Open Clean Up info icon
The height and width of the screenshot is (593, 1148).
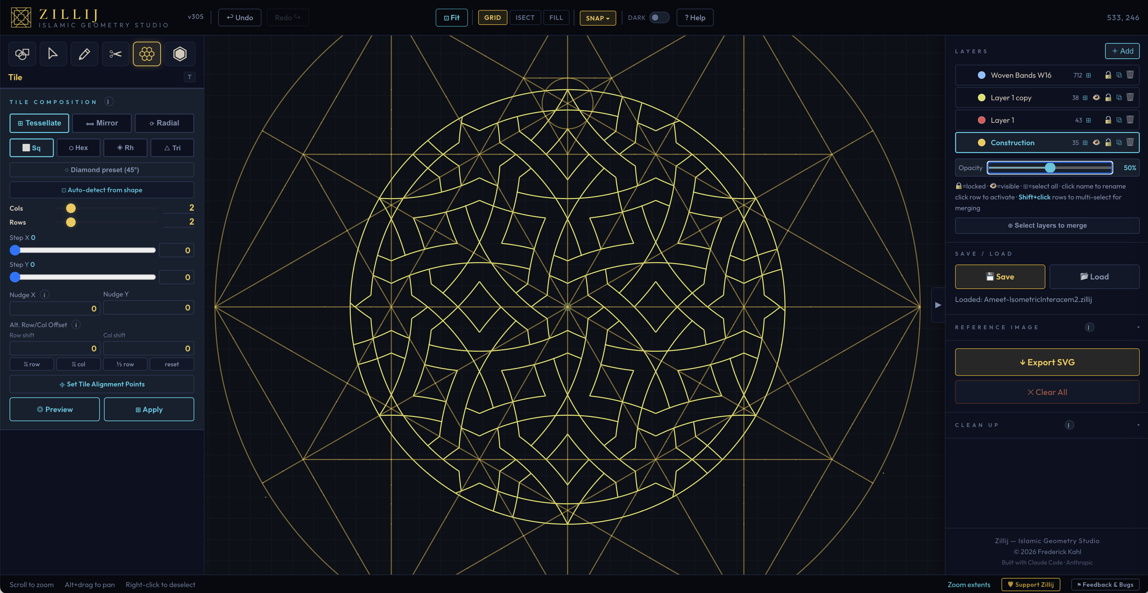click(1069, 425)
